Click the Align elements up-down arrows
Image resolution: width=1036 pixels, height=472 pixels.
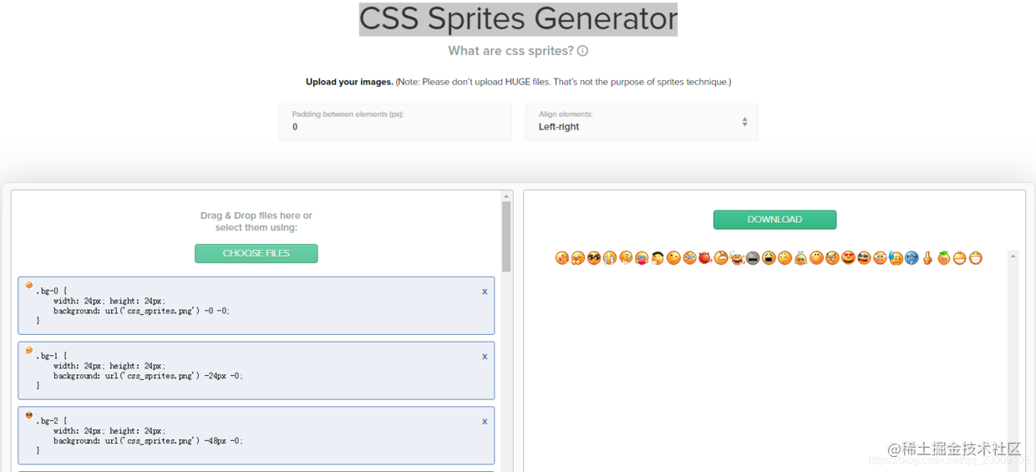click(744, 122)
